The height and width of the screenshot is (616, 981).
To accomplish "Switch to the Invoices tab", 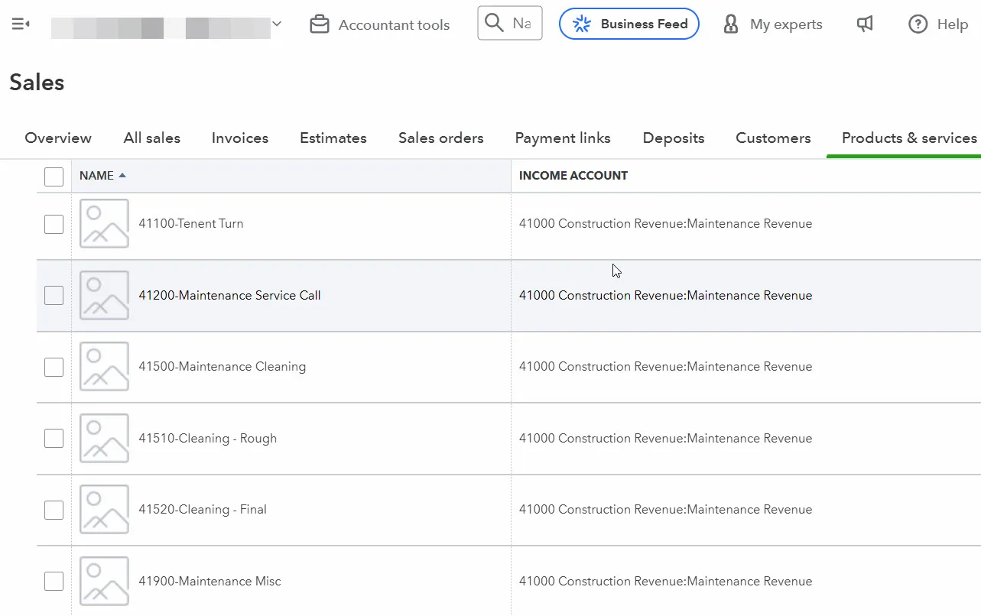I will pos(239,138).
